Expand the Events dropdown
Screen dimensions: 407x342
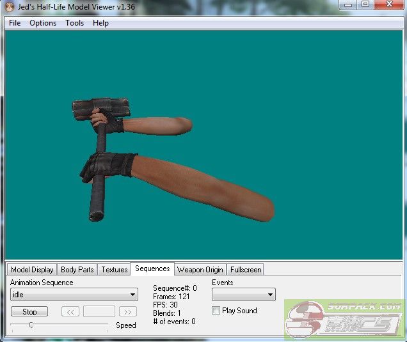coord(243,295)
